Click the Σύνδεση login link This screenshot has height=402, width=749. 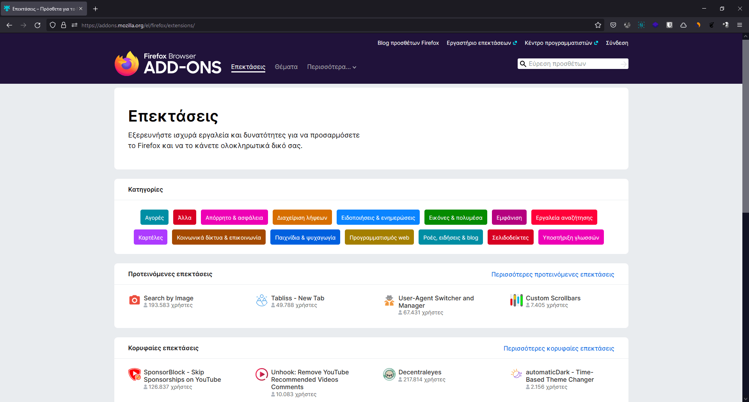(617, 43)
